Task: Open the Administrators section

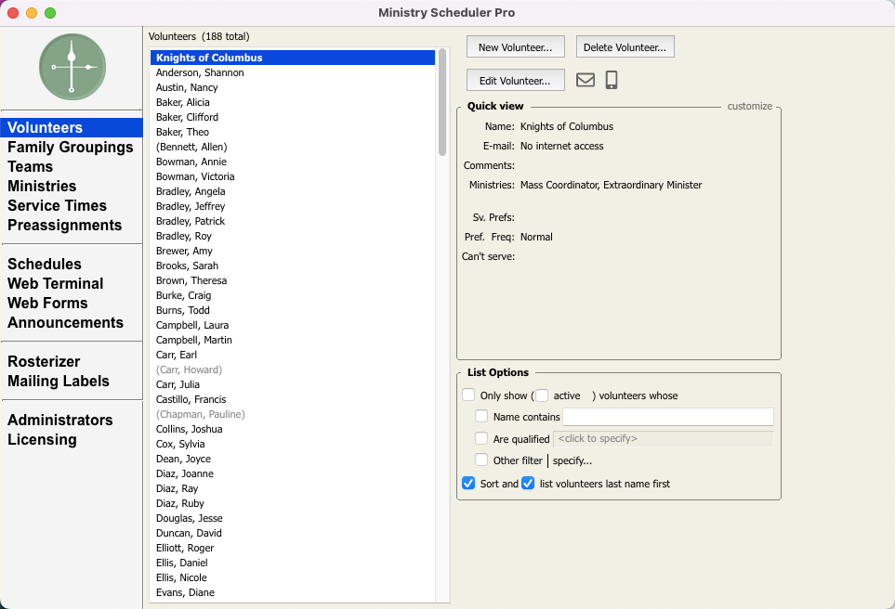Action: (x=72, y=420)
